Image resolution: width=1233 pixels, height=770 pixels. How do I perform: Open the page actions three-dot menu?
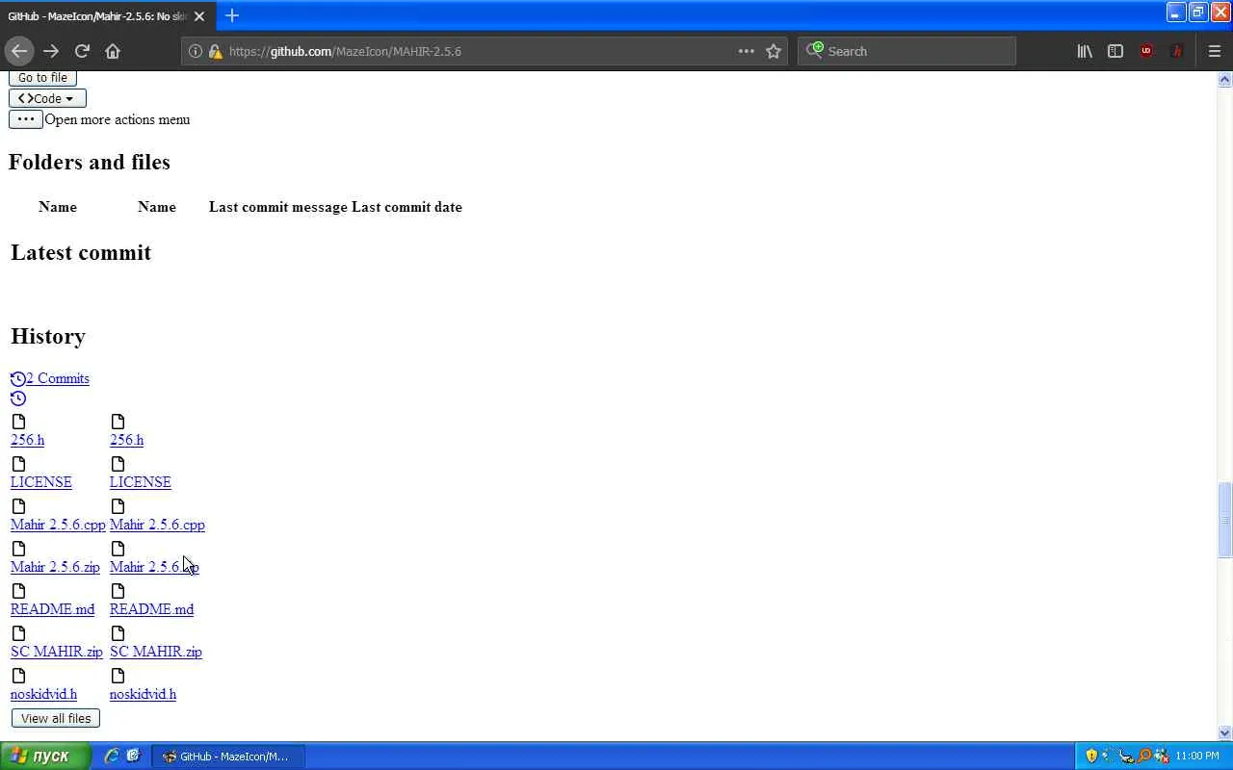click(x=746, y=51)
